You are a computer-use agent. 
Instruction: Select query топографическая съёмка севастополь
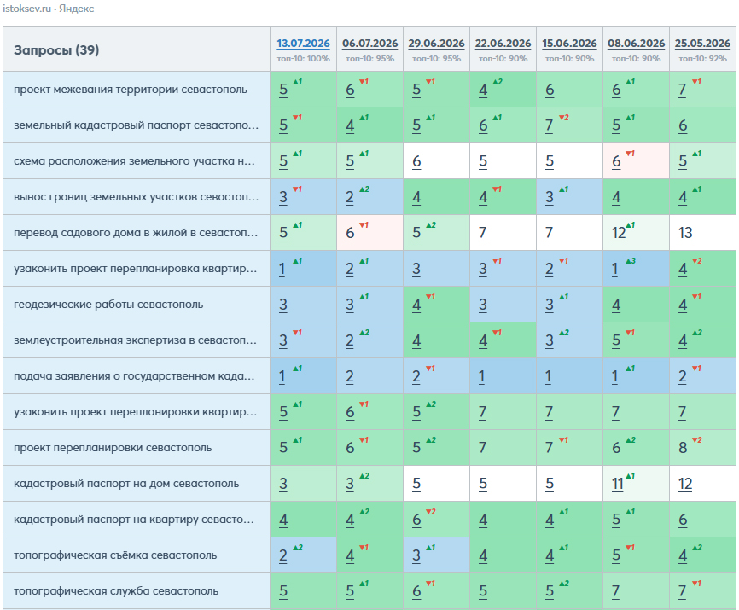(115, 555)
